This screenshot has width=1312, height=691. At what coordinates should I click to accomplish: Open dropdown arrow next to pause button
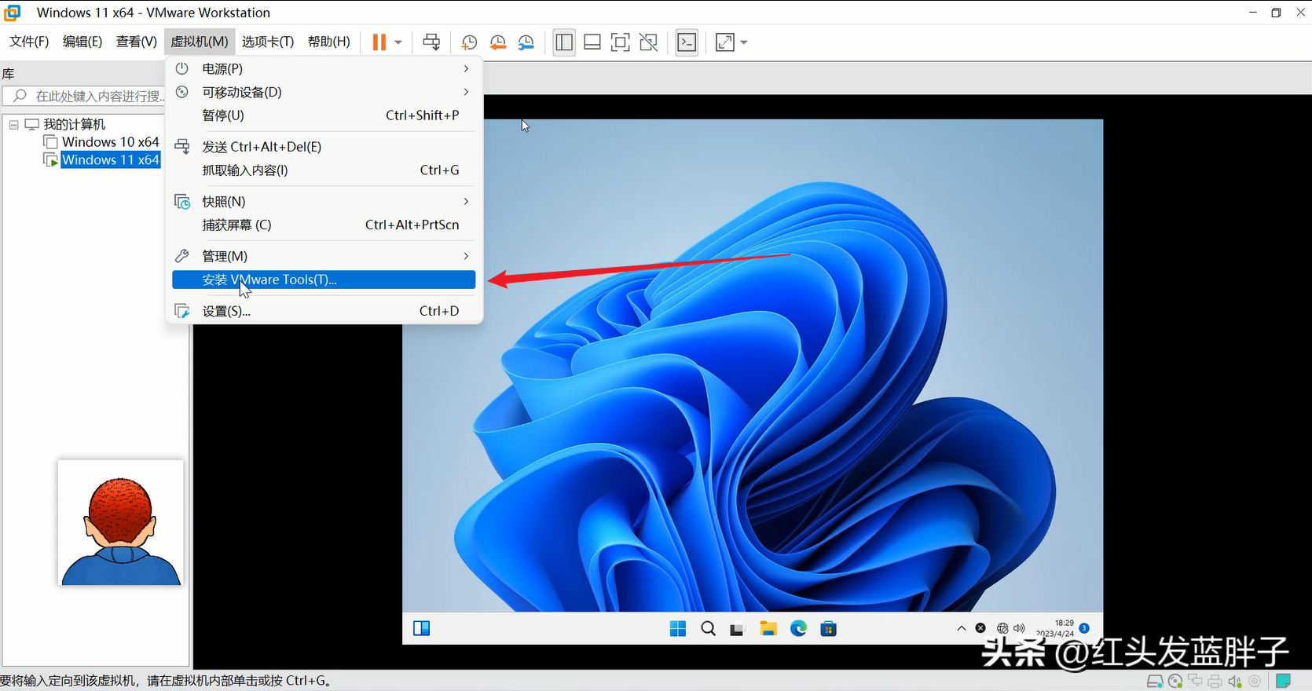398,42
